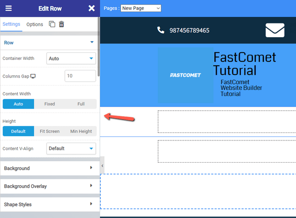Set Content Width to Fixed
The image size is (296, 218).
coord(49,104)
